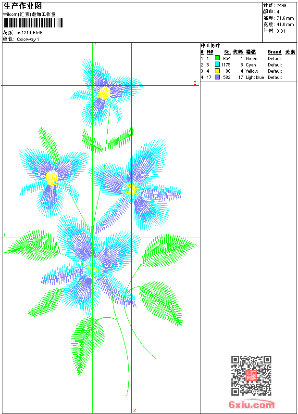This screenshot has height=414, width=298.
Task: Click the Yellow description text
Action: (x=251, y=71)
